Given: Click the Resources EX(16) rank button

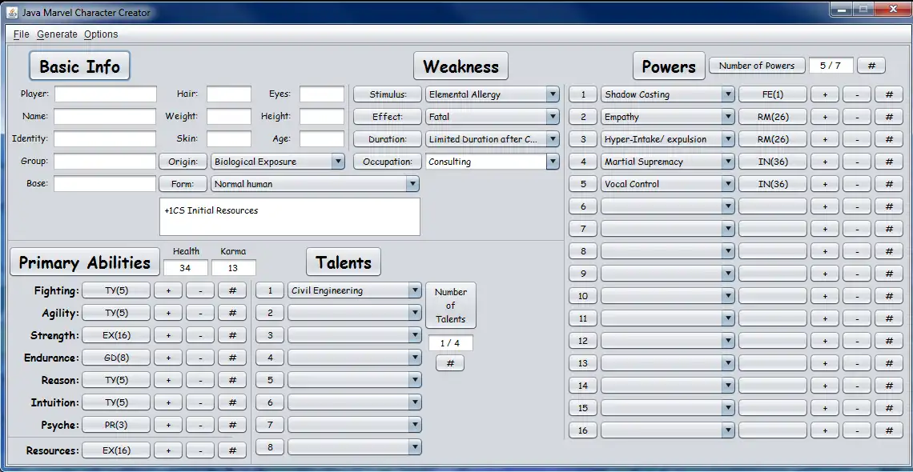Looking at the screenshot, I should [x=116, y=450].
